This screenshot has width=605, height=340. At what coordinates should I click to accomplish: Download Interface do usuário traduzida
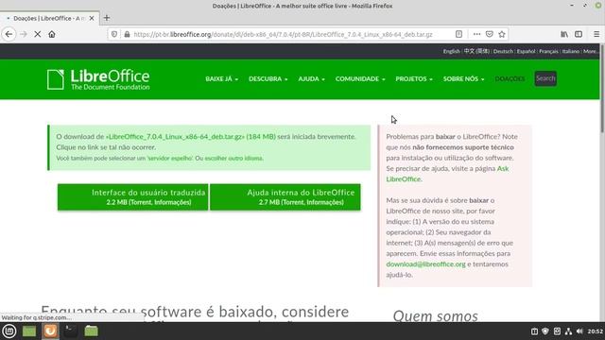(132, 197)
